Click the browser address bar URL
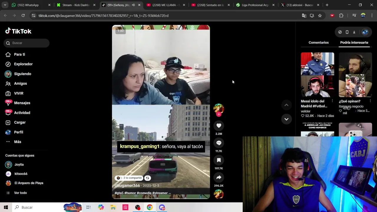This screenshot has width=377, height=212. coord(103,16)
